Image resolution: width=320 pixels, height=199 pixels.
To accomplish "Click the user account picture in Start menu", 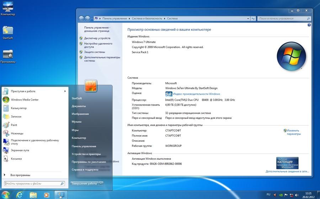I will click(x=91, y=86).
